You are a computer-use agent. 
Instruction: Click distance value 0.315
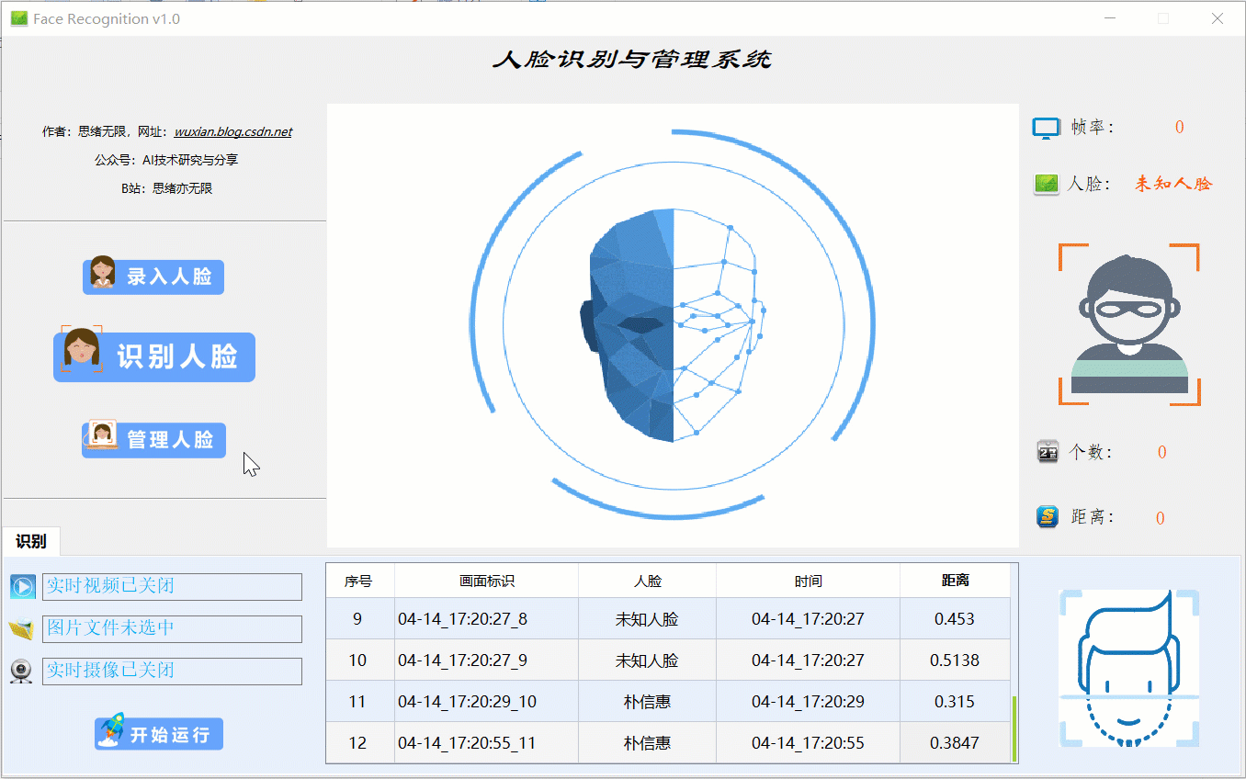coord(955,702)
